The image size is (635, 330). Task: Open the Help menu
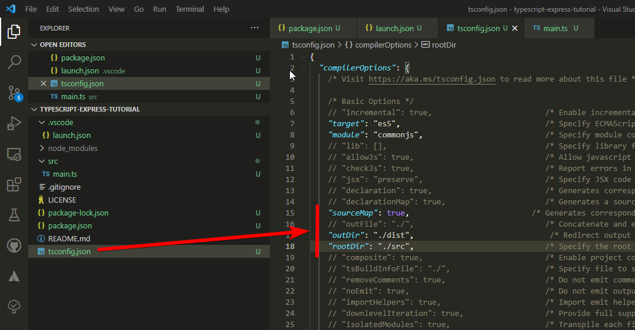click(221, 9)
